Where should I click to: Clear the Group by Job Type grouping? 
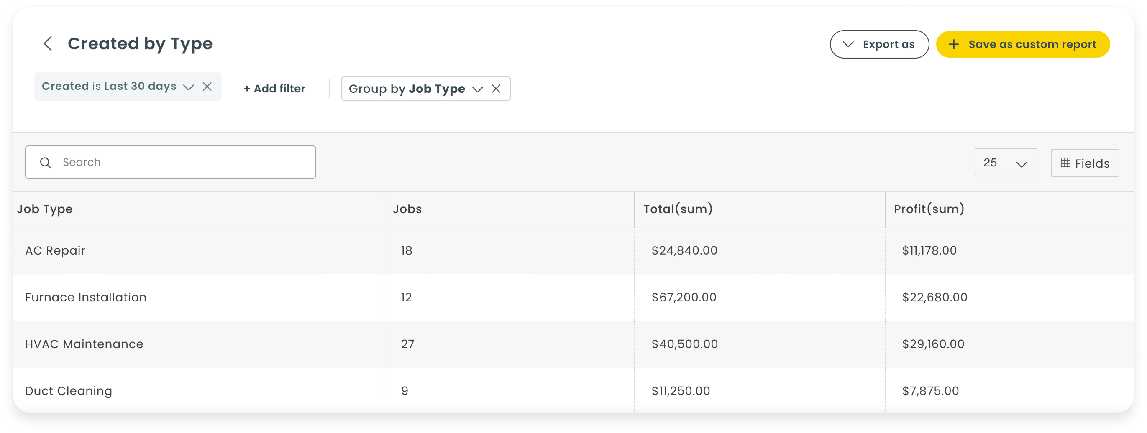(496, 89)
